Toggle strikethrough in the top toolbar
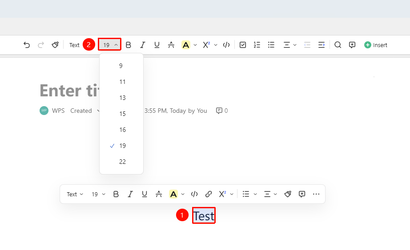 pyautogui.click(x=171, y=45)
